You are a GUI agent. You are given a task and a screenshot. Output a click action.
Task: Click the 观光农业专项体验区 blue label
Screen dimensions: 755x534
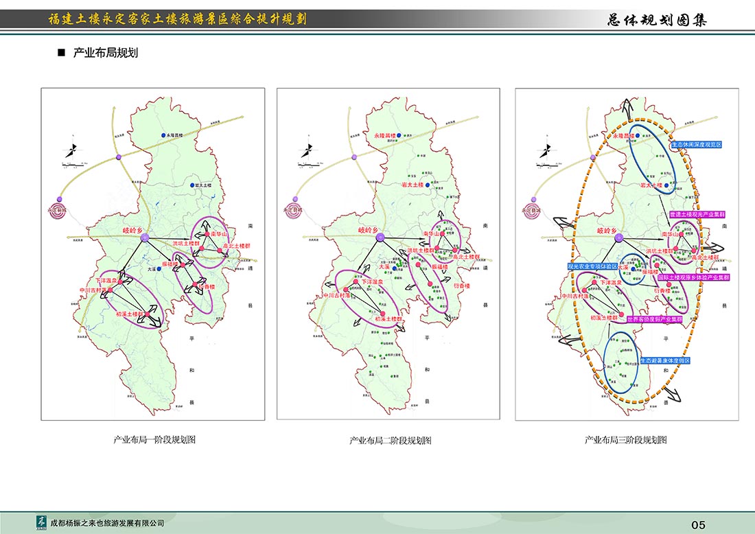pos(593,265)
